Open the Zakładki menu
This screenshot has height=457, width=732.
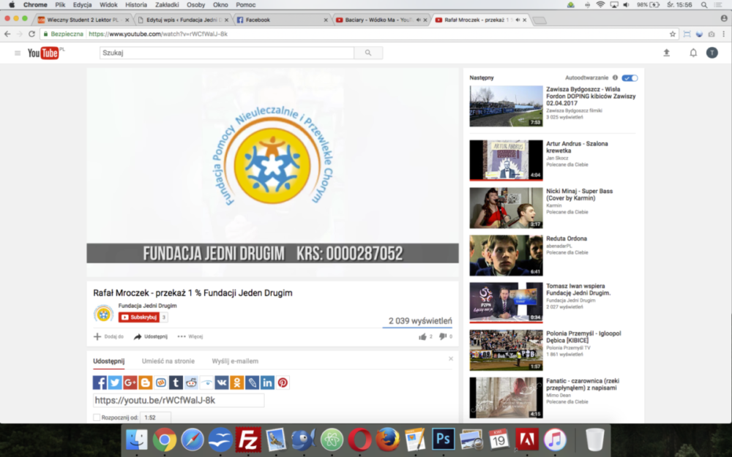pos(167,4)
